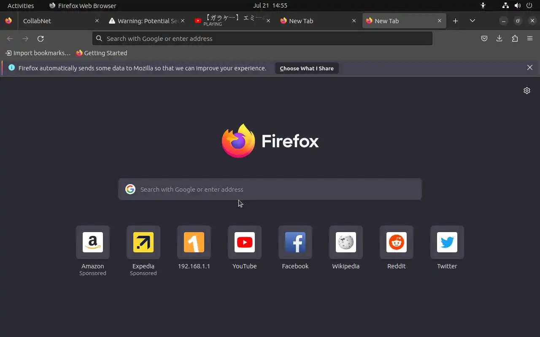Switch to the CollabNet tab
540x337 pixels.
(x=60, y=21)
